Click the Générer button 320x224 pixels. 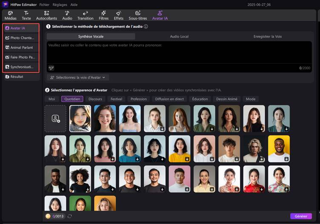301,216
